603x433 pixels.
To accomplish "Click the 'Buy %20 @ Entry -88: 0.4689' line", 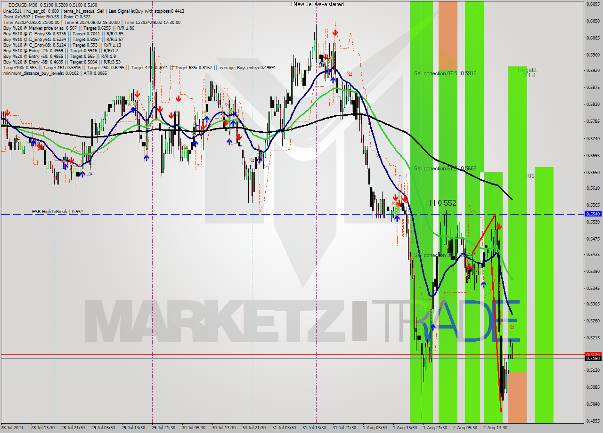I will 62,62.
